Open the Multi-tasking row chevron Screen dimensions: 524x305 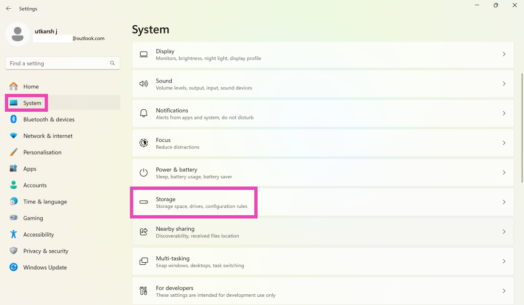504,261
